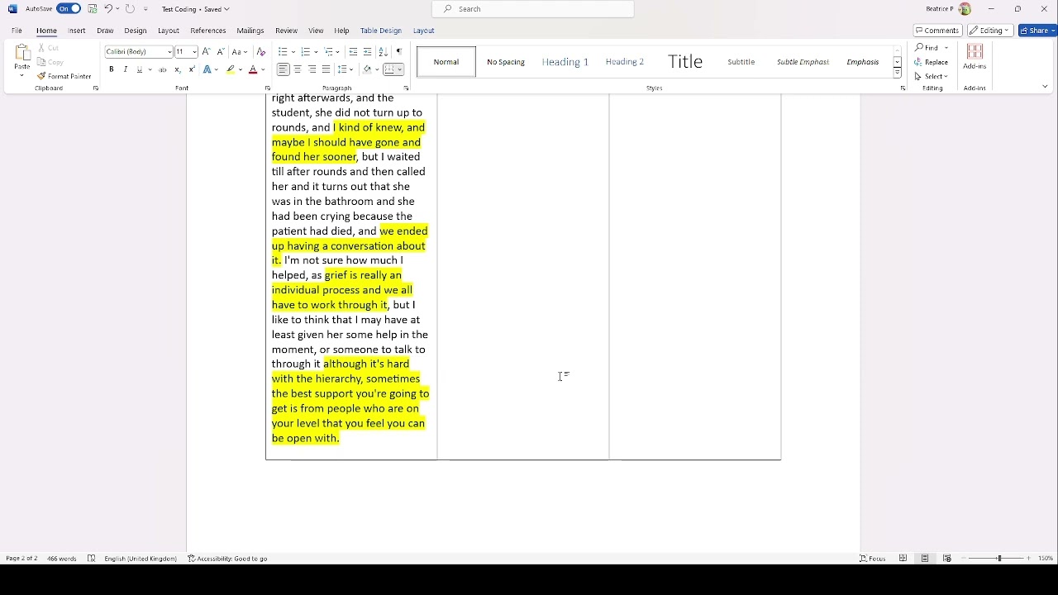Apply yellow text highlight color
Image resolution: width=1058 pixels, height=595 pixels.
[231, 70]
